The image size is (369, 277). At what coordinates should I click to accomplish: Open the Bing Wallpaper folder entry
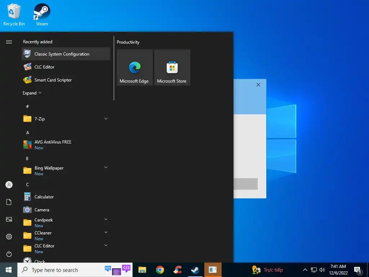click(66, 171)
